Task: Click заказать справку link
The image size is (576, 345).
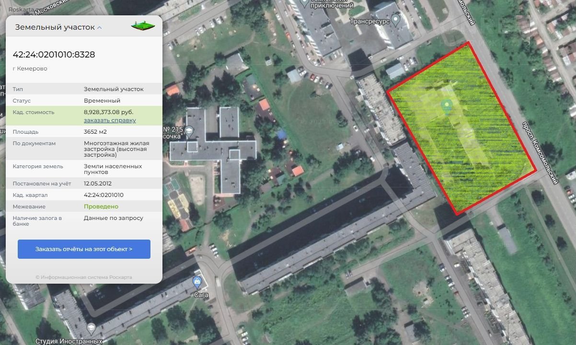Action: 110,120
